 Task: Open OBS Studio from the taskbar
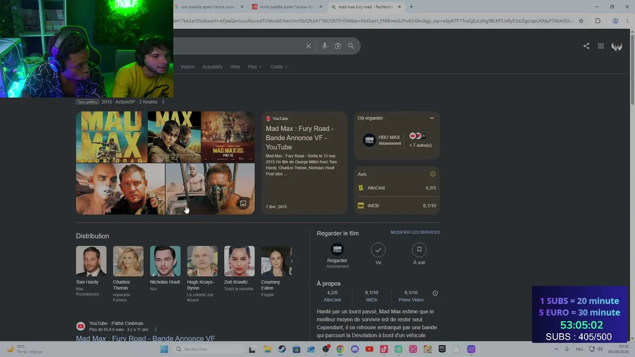[325, 349]
